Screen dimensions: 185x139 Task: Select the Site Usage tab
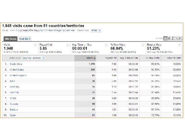10,39
